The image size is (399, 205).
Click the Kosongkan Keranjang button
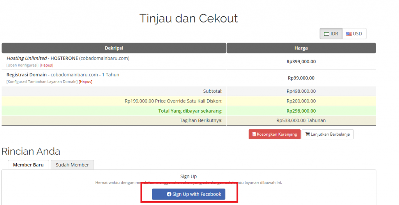click(x=275, y=134)
